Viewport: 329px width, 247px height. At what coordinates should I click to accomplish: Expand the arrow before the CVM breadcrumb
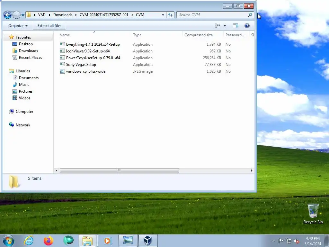[132, 15]
